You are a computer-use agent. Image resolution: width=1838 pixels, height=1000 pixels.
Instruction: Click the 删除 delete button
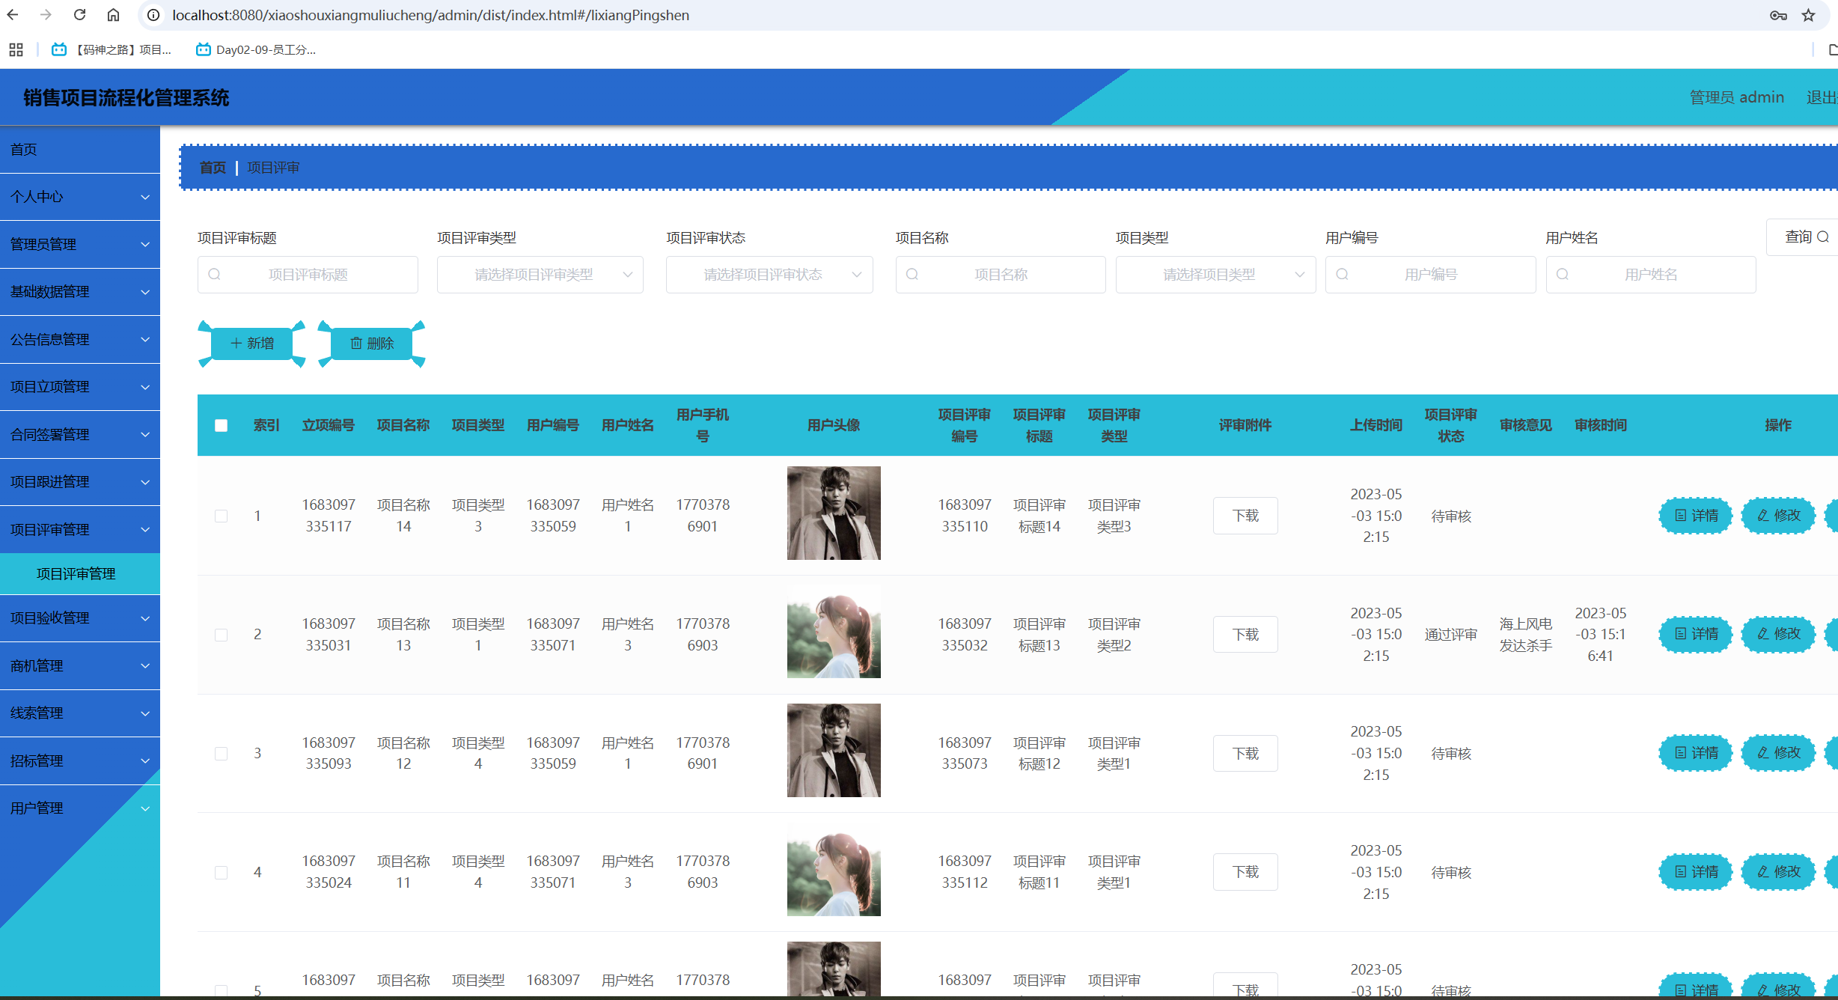372,344
